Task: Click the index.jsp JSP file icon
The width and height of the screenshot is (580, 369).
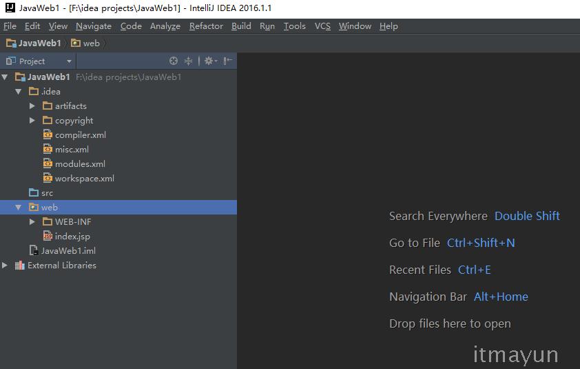Action: point(48,236)
